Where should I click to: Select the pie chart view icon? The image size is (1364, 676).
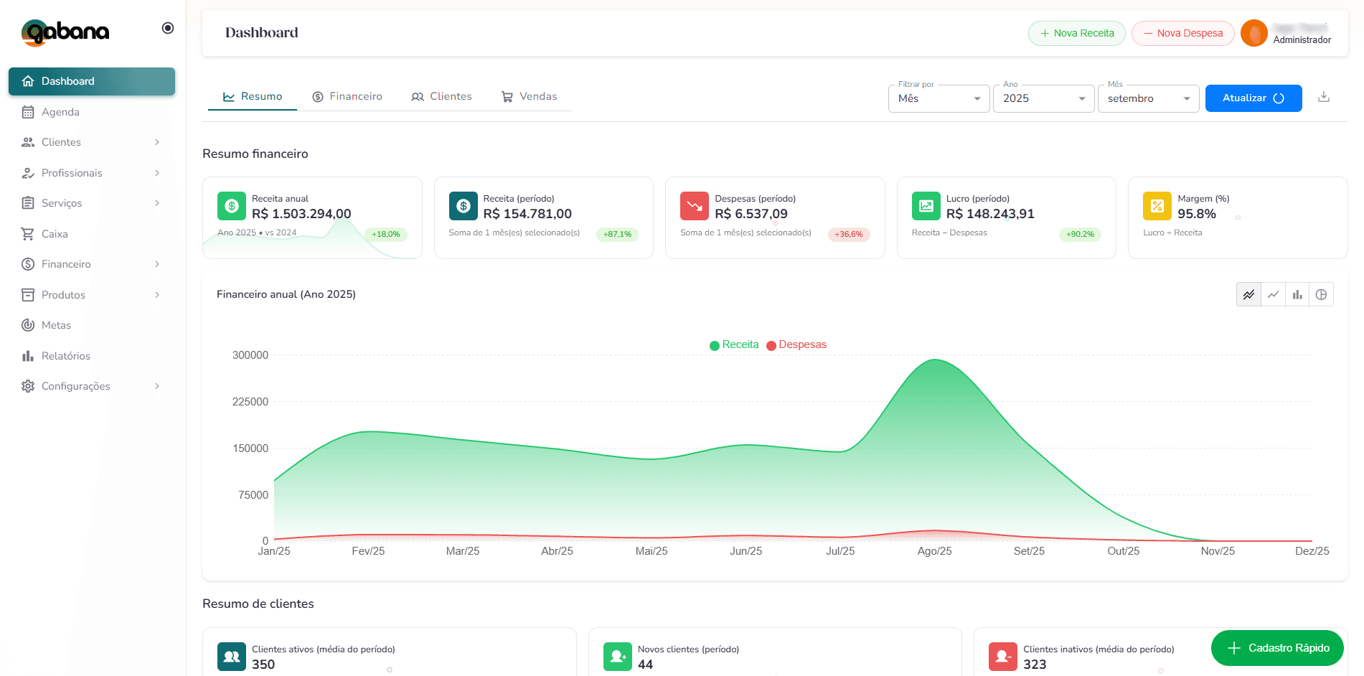(x=1322, y=294)
